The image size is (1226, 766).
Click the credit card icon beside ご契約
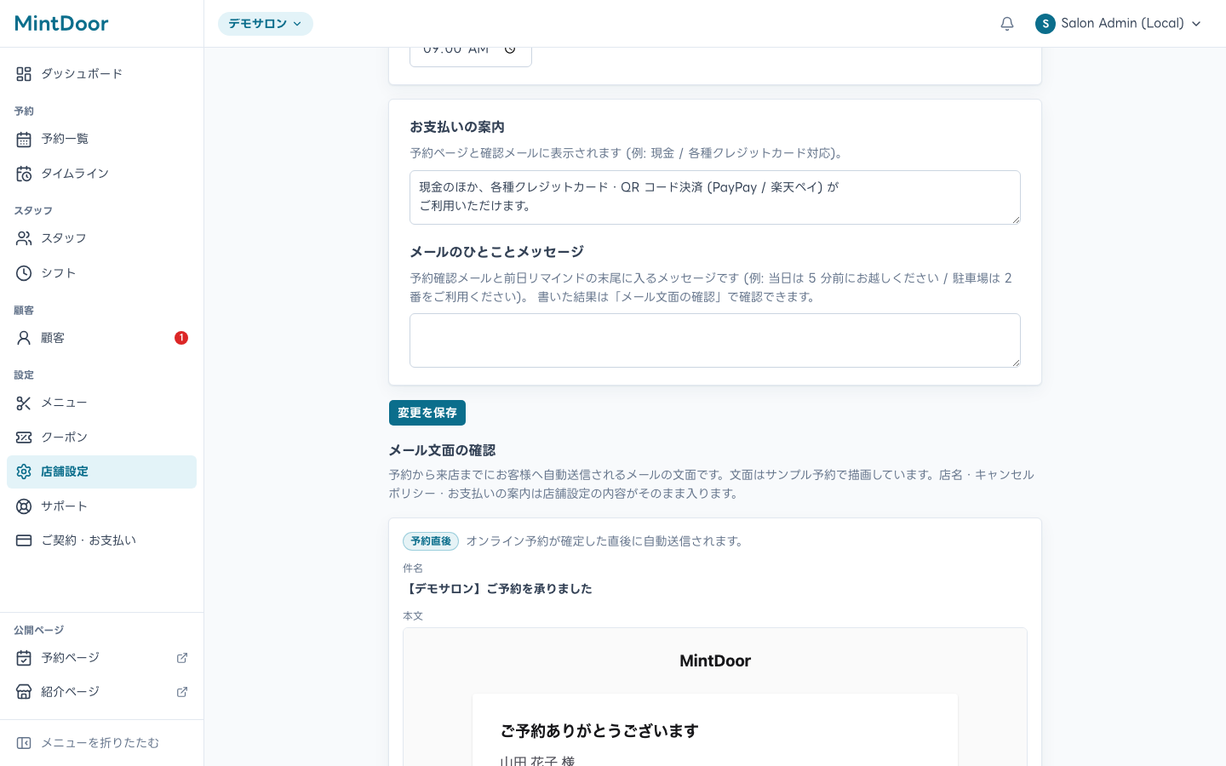pos(24,540)
